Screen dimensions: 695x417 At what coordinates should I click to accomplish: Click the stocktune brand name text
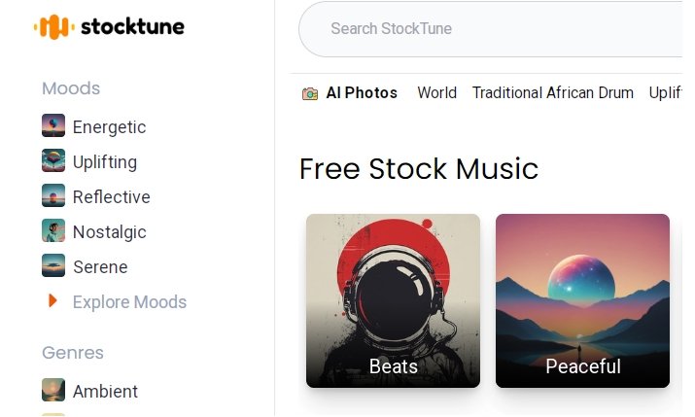pyautogui.click(x=132, y=27)
